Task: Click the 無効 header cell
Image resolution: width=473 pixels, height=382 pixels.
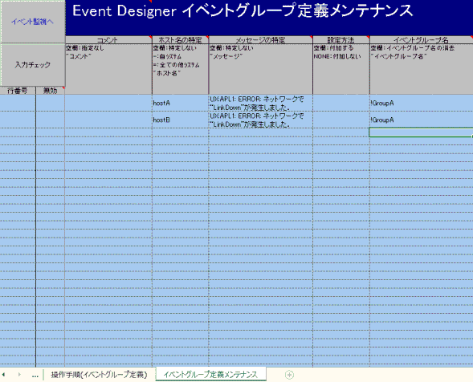Action: [x=50, y=91]
